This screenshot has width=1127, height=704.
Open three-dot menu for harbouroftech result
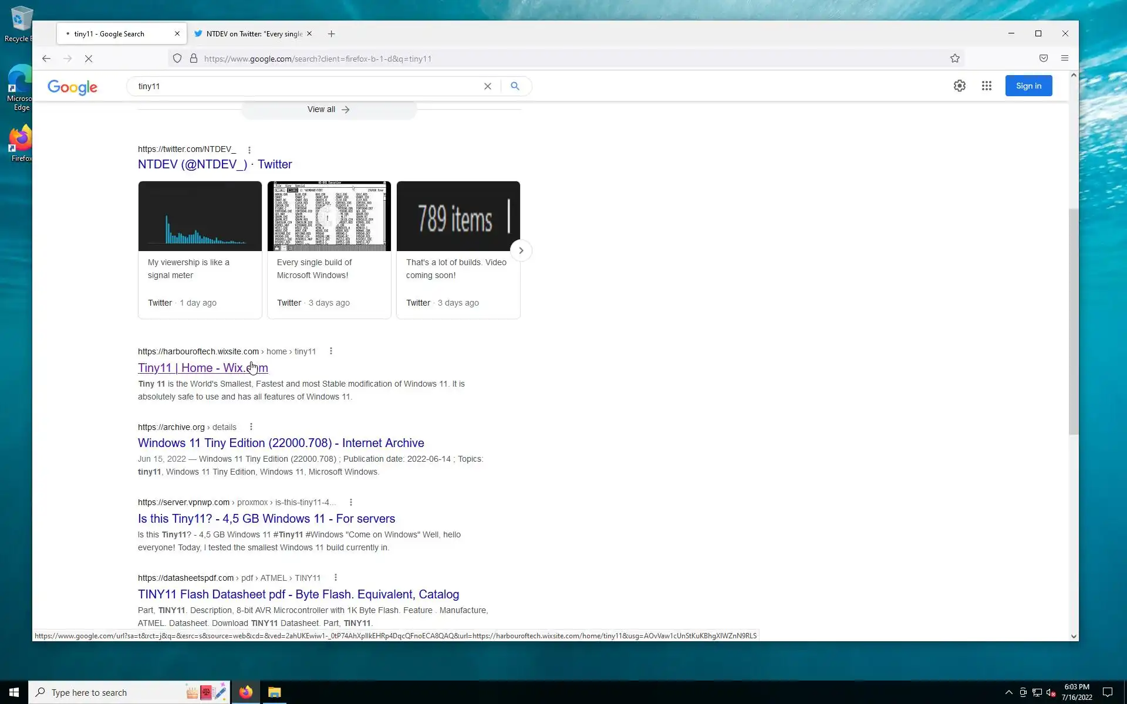(x=331, y=351)
